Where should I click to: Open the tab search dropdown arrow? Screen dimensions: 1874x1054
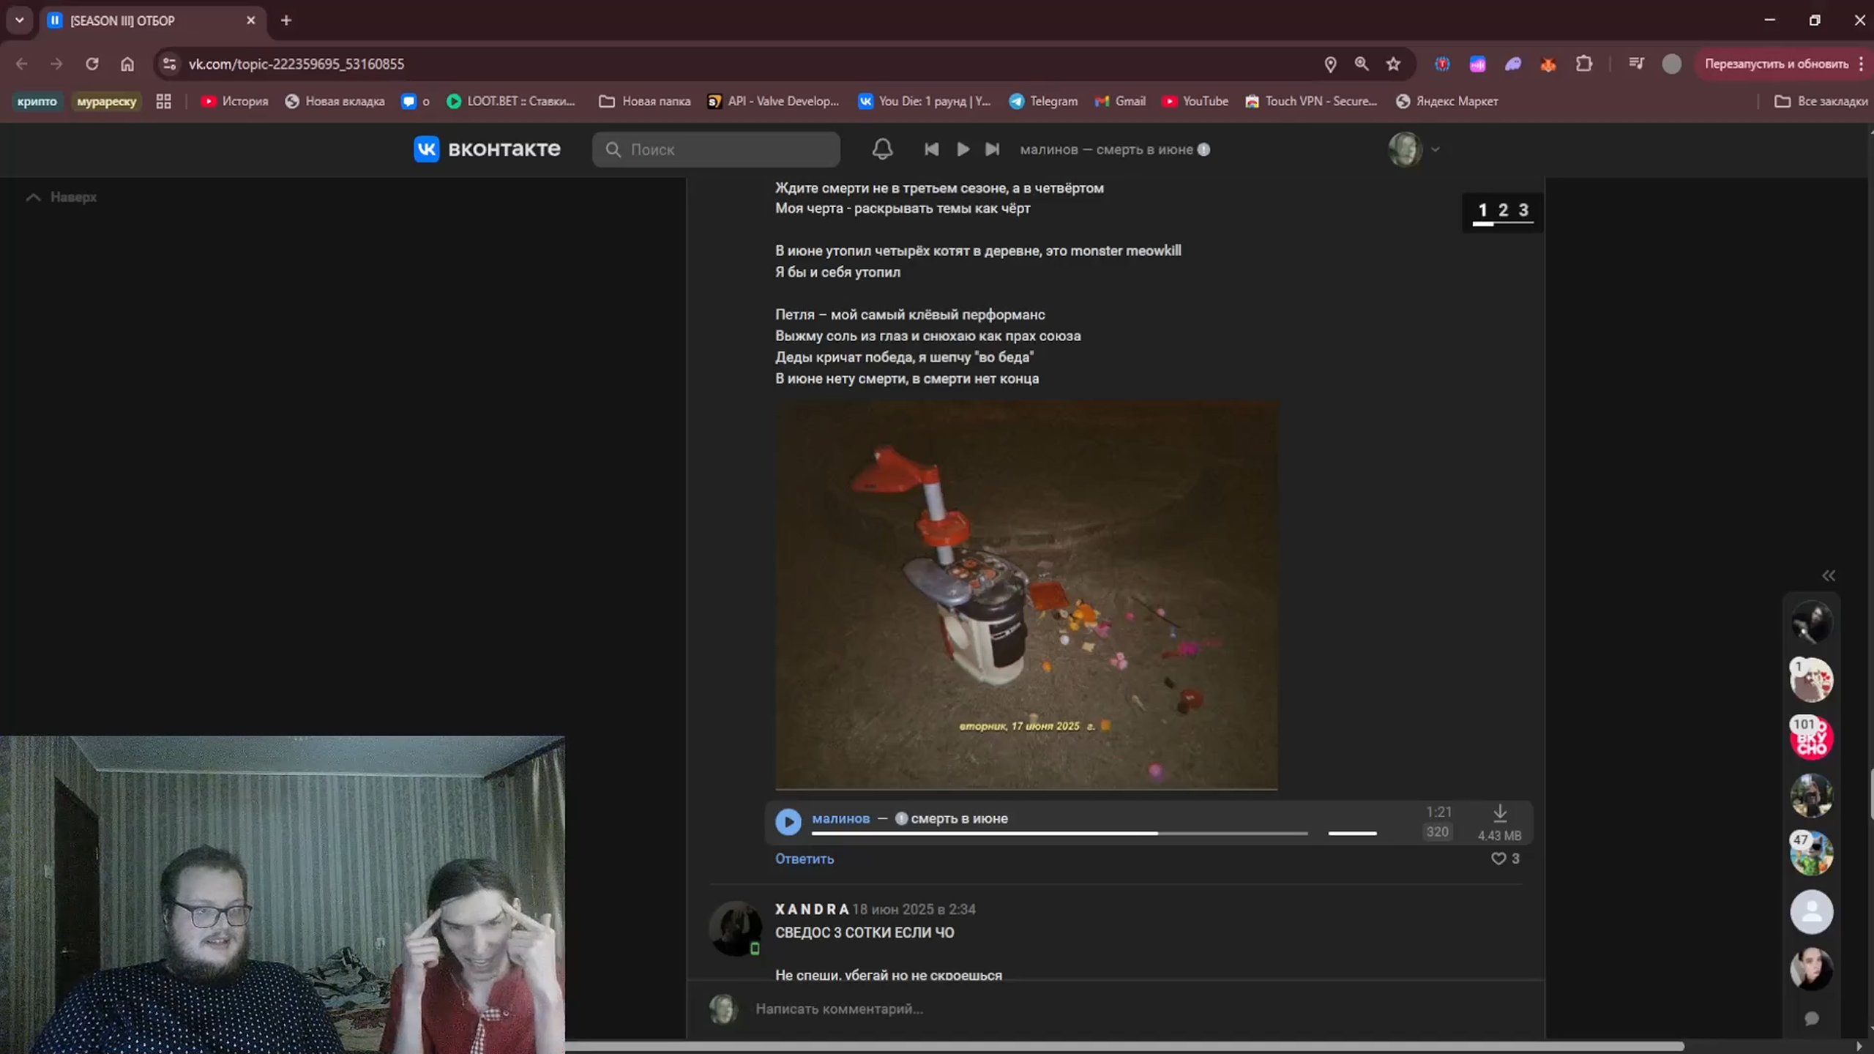click(20, 20)
